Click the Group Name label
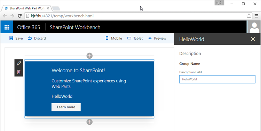Viewport: 261px width, 131px height. [190, 64]
